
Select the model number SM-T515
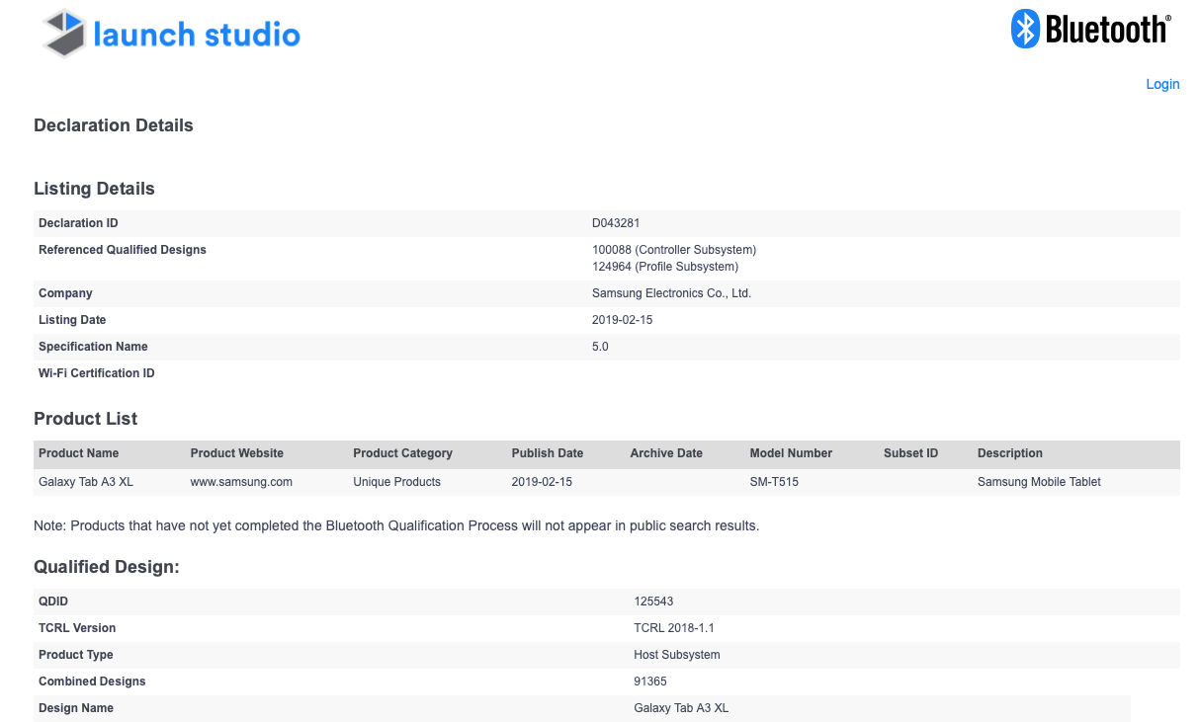tap(774, 482)
